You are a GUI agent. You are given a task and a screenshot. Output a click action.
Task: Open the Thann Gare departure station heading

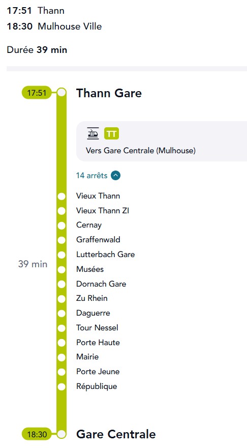(109, 93)
